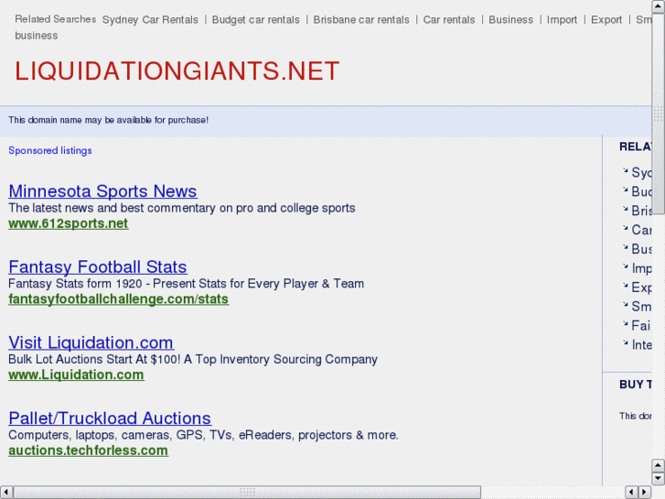665x499 pixels.
Task: Open sidebar Exp related search link
Action: (641, 287)
